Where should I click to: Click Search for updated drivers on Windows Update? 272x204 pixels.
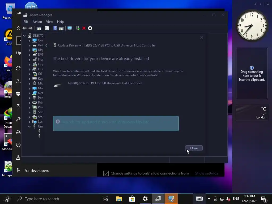coord(116,124)
